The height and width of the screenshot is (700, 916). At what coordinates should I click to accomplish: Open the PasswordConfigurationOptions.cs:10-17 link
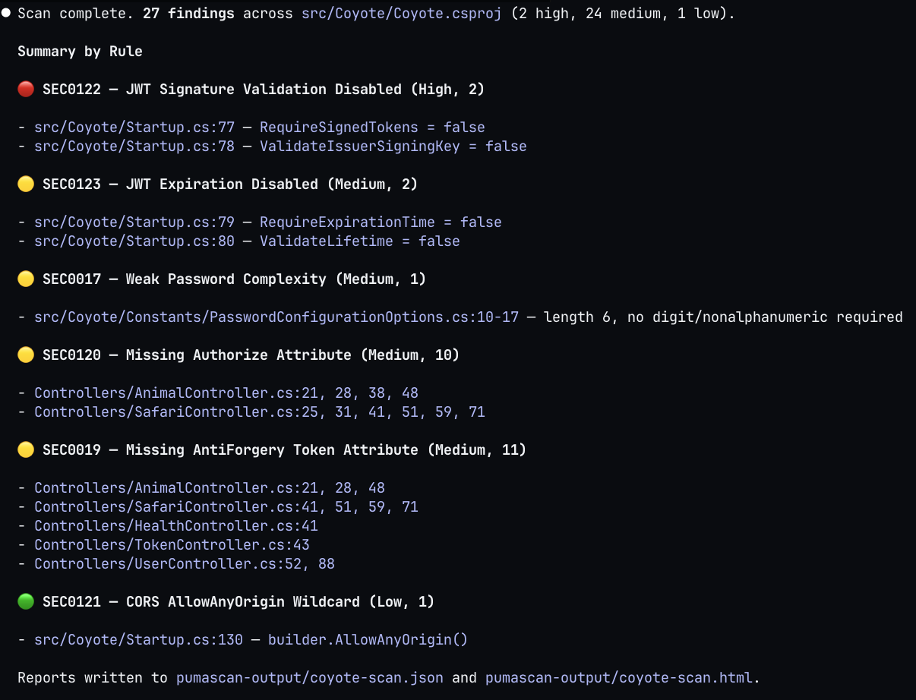(276, 317)
